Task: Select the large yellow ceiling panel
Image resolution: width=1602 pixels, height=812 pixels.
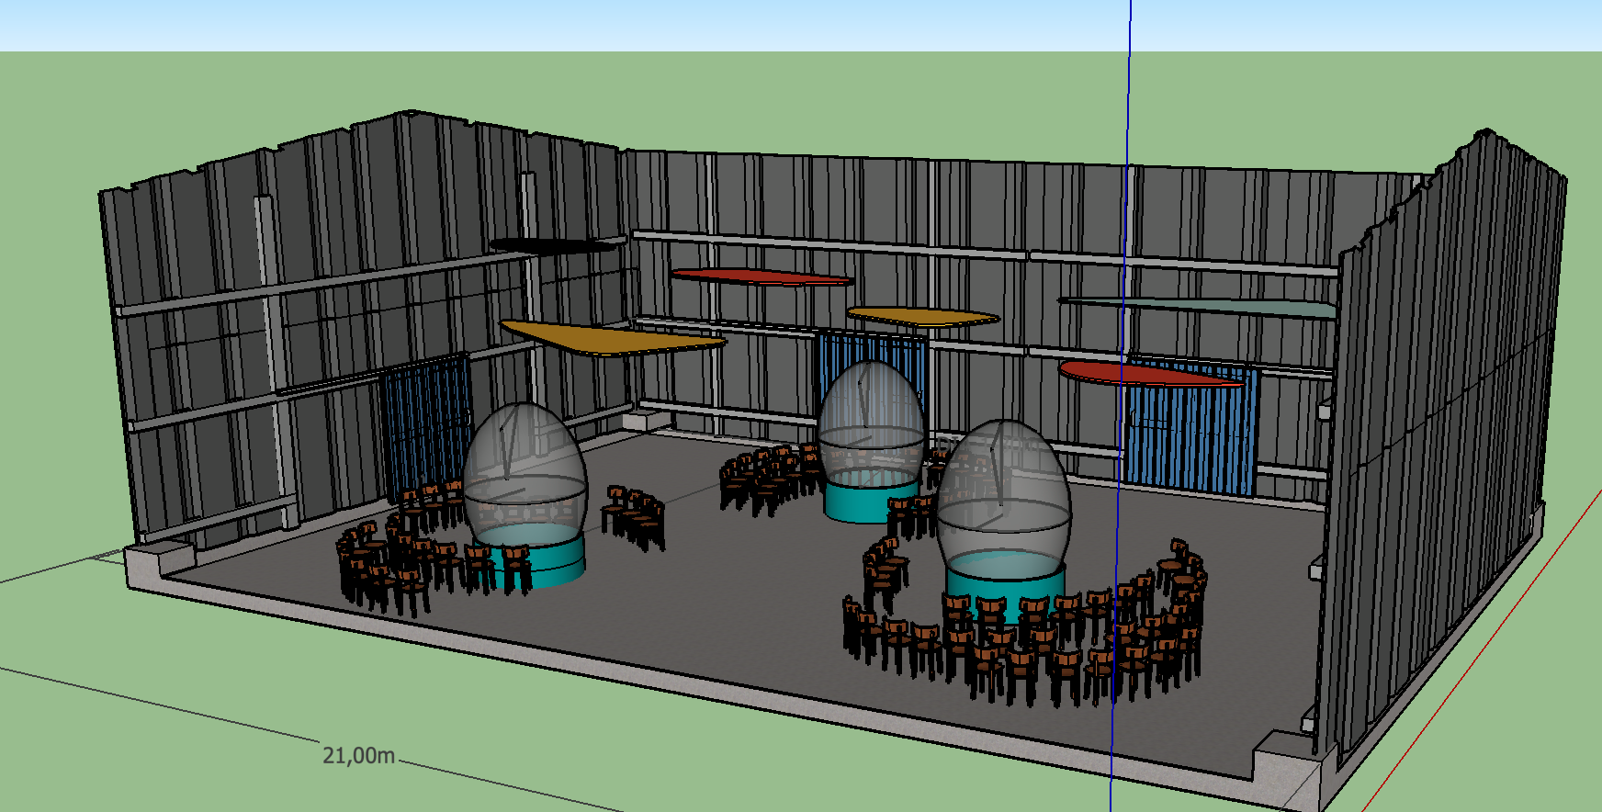Action: pyautogui.click(x=611, y=338)
